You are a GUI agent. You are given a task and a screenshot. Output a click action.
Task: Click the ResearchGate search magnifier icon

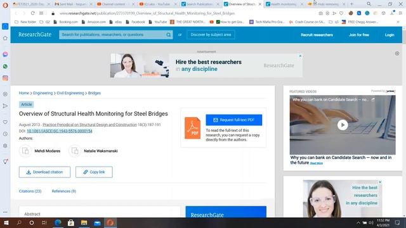[169, 35]
